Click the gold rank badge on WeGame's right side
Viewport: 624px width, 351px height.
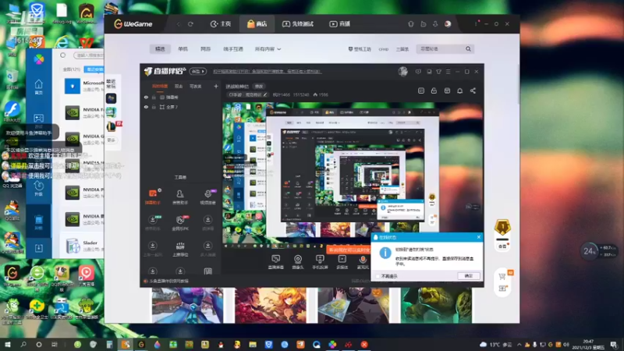(x=502, y=228)
